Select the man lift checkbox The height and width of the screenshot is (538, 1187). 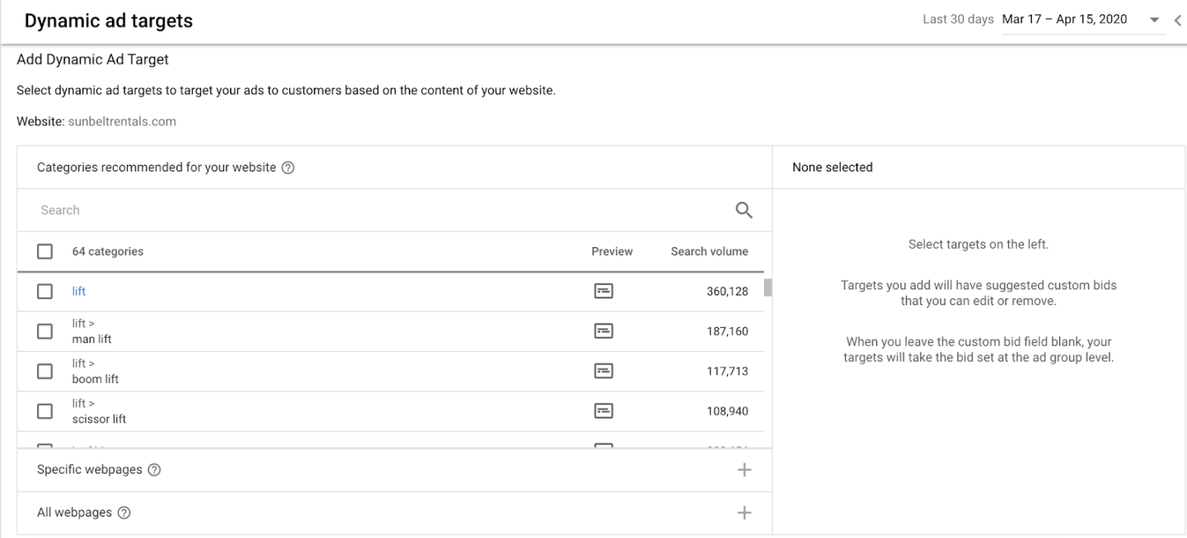pos(45,331)
